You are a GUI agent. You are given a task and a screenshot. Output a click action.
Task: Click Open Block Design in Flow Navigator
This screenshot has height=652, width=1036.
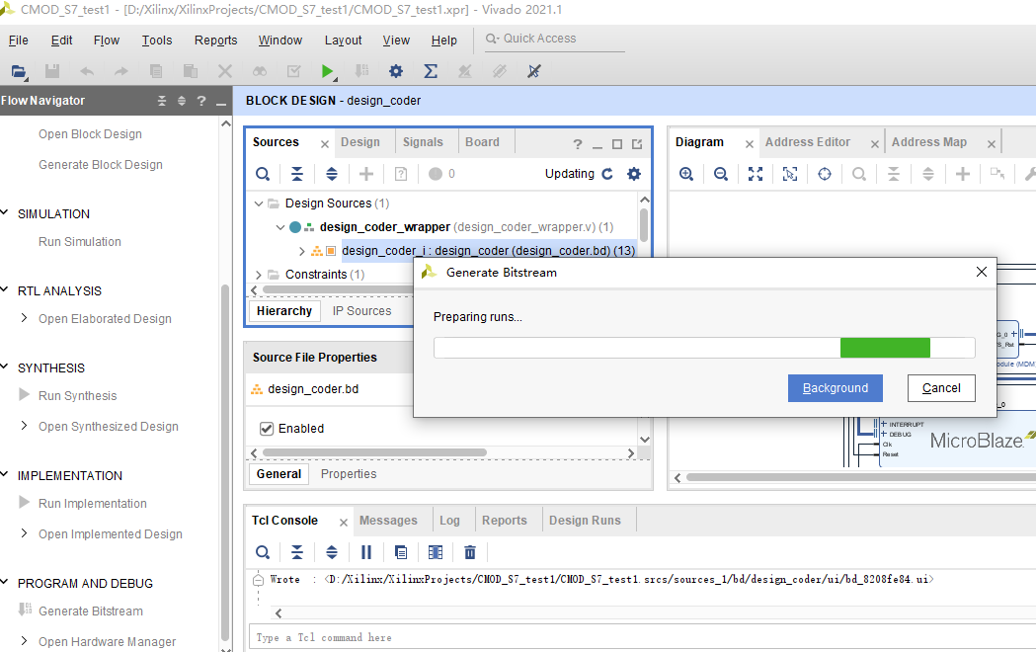coord(90,134)
